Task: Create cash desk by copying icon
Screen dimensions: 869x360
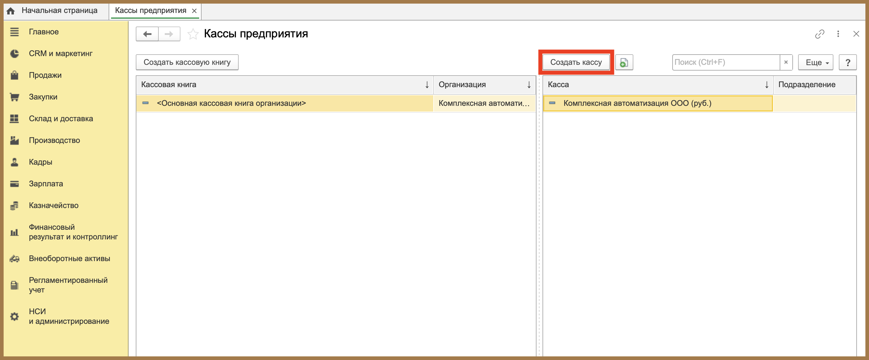Action: coord(624,62)
